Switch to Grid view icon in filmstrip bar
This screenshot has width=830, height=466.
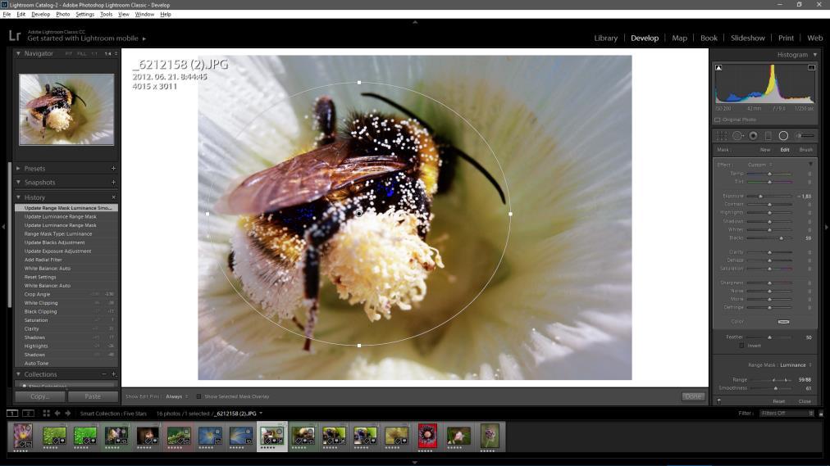pyautogui.click(x=46, y=413)
